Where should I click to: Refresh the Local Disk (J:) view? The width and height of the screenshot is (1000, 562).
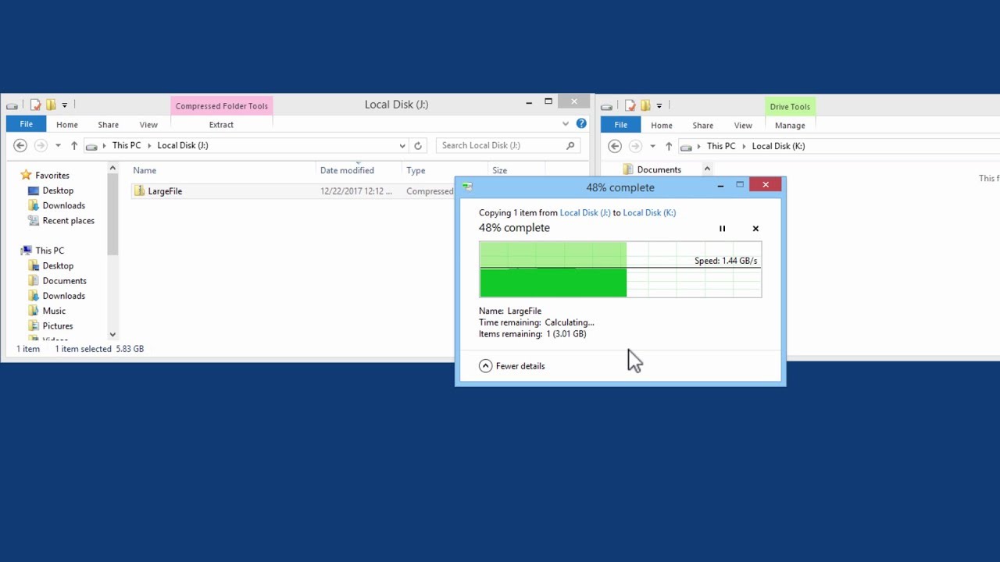(x=418, y=146)
